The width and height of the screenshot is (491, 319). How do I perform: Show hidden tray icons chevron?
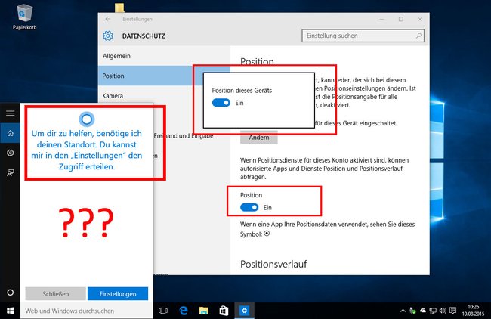pos(403,311)
